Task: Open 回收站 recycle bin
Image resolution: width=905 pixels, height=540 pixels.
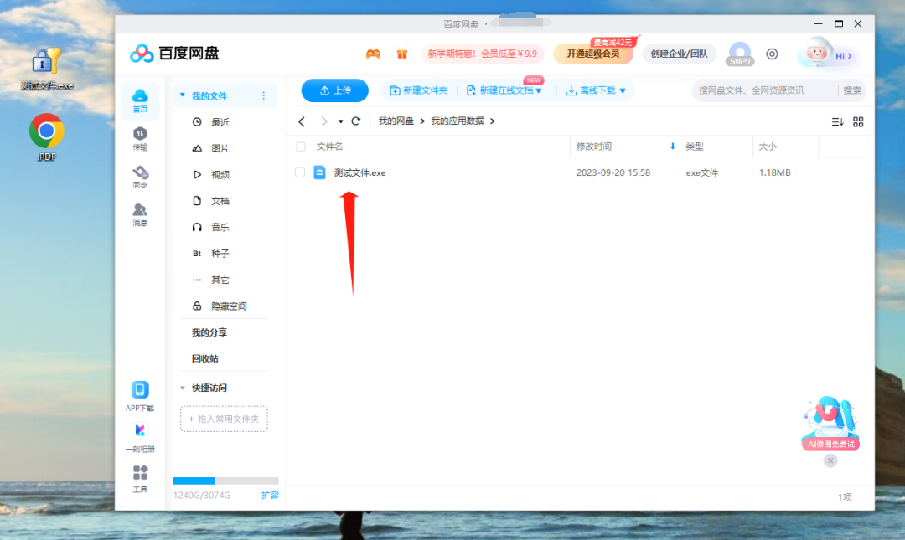Action: point(205,358)
